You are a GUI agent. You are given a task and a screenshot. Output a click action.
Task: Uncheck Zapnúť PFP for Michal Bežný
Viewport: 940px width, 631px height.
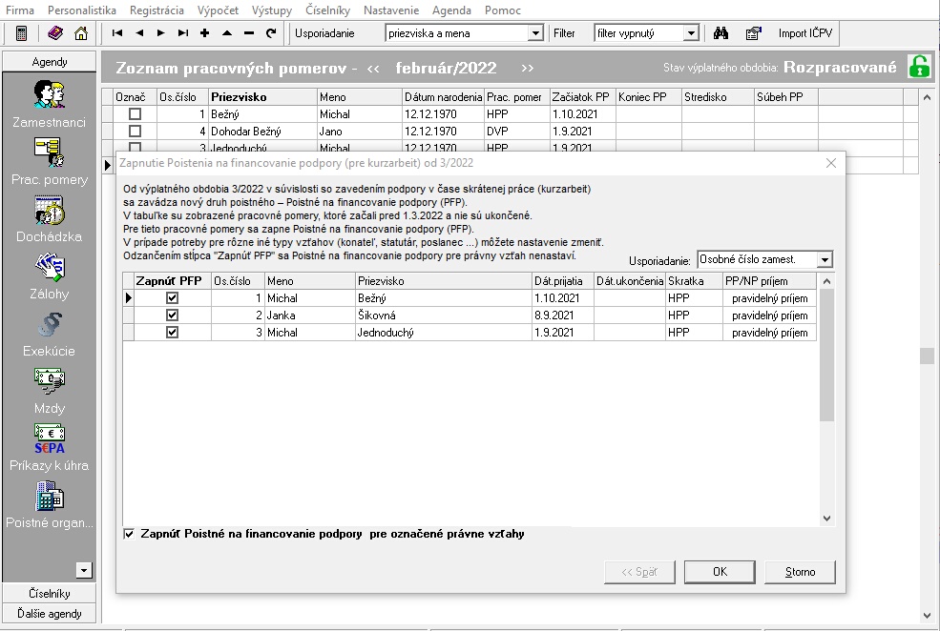[172, 297]
